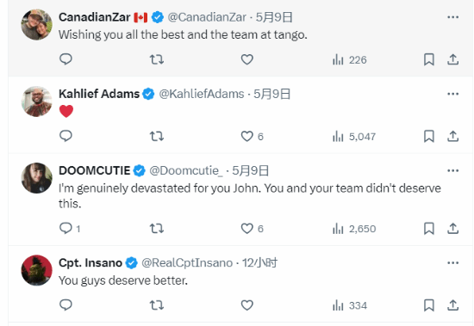Open more options on Kahlief Adams' tweet
The image size is (474, 326).
[452, 94]
